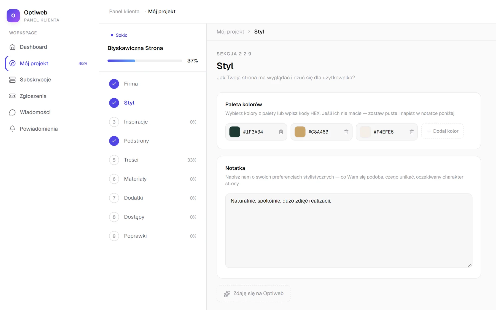Click the completed checkmark for Podstrony
Viewport: 496px width, 310px height.
(114, 141)
